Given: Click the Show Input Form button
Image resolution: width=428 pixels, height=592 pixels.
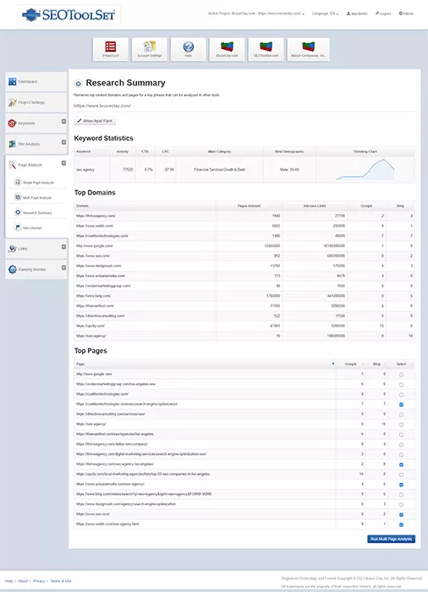Looking at the screenshot, I should 95,121.
